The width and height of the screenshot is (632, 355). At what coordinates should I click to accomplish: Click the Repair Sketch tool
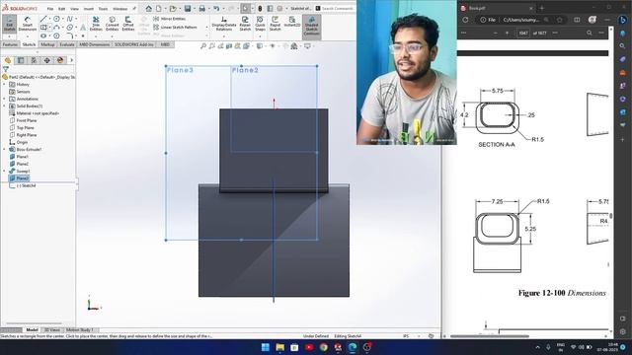(245, 24)
